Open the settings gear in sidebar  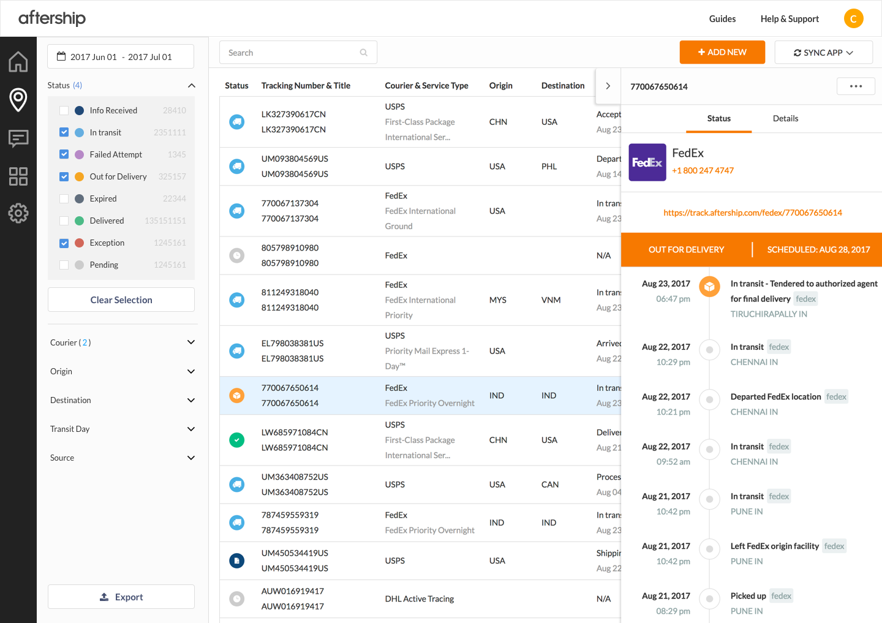click(x=18, y=213)
